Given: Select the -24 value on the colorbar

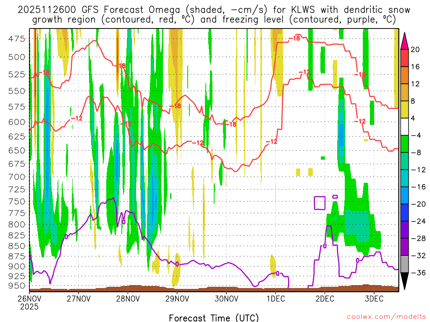Looking at the screenshot, I should coord(418,221).
